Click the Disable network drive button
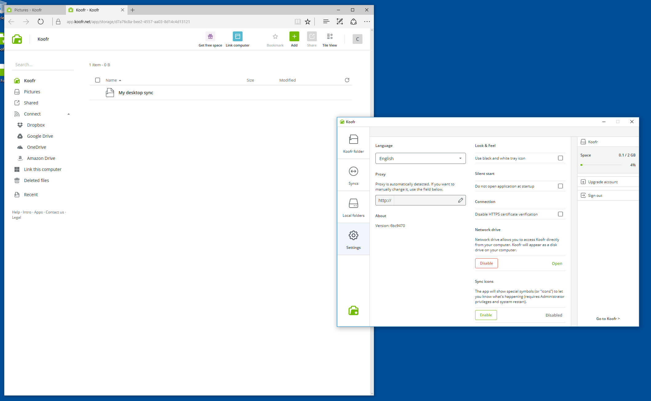651x401 pixels. [x=486, y=263]
